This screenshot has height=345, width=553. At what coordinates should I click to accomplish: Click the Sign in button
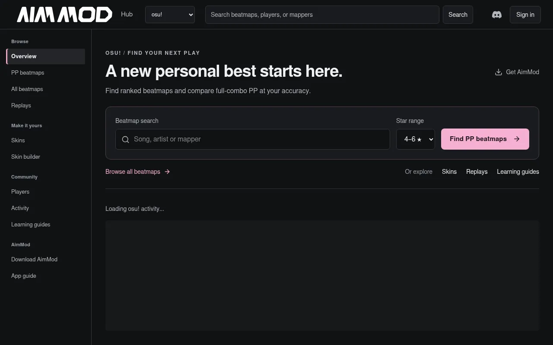[x=525, y=15]
